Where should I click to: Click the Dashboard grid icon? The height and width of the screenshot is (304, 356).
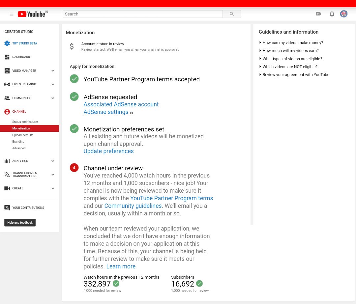pyautogui.click(x=7, y=57)
